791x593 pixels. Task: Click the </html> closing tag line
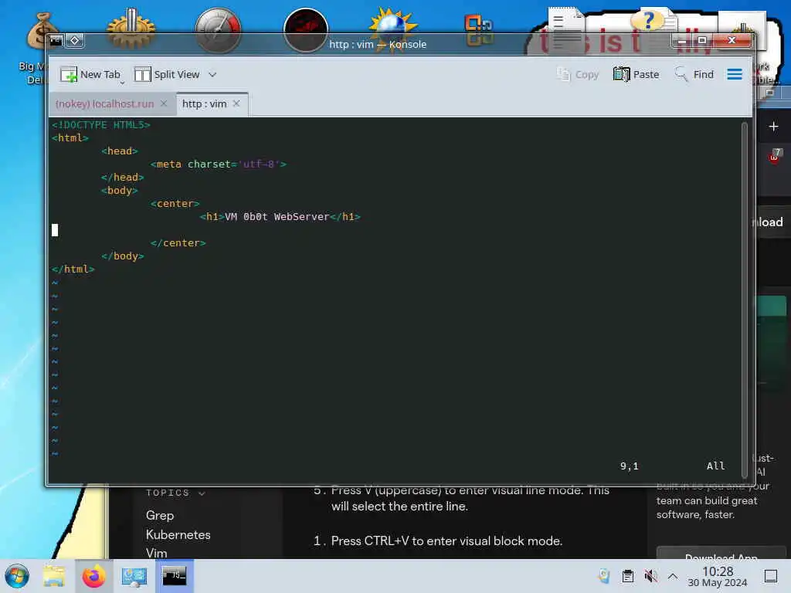pyautogui.click(x=73, y=269)
